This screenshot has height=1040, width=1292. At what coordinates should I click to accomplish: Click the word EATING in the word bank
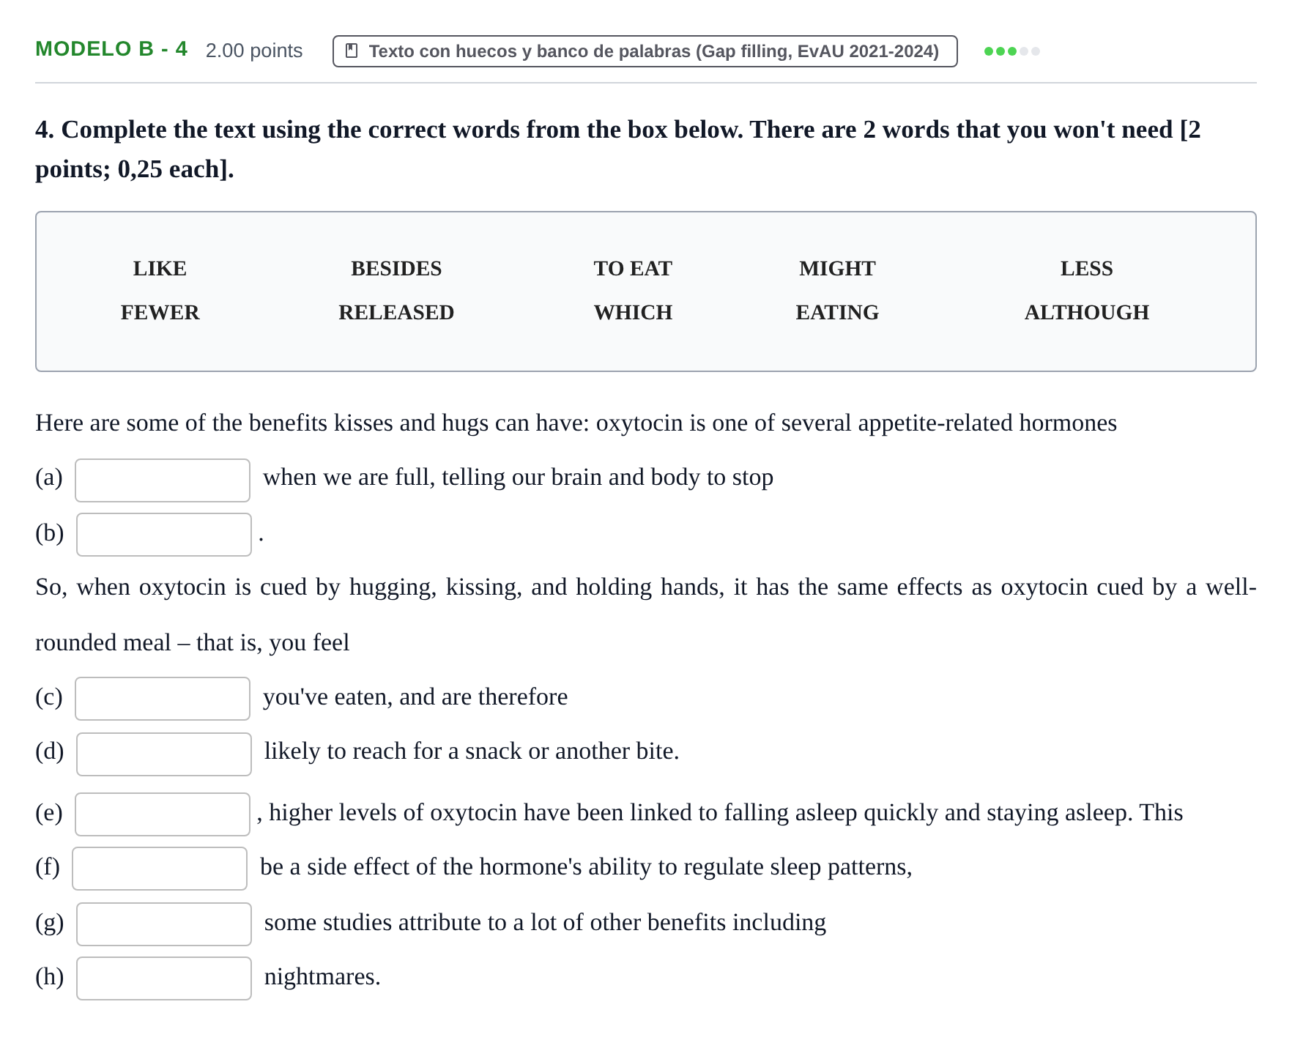click(x=837, y=313)
